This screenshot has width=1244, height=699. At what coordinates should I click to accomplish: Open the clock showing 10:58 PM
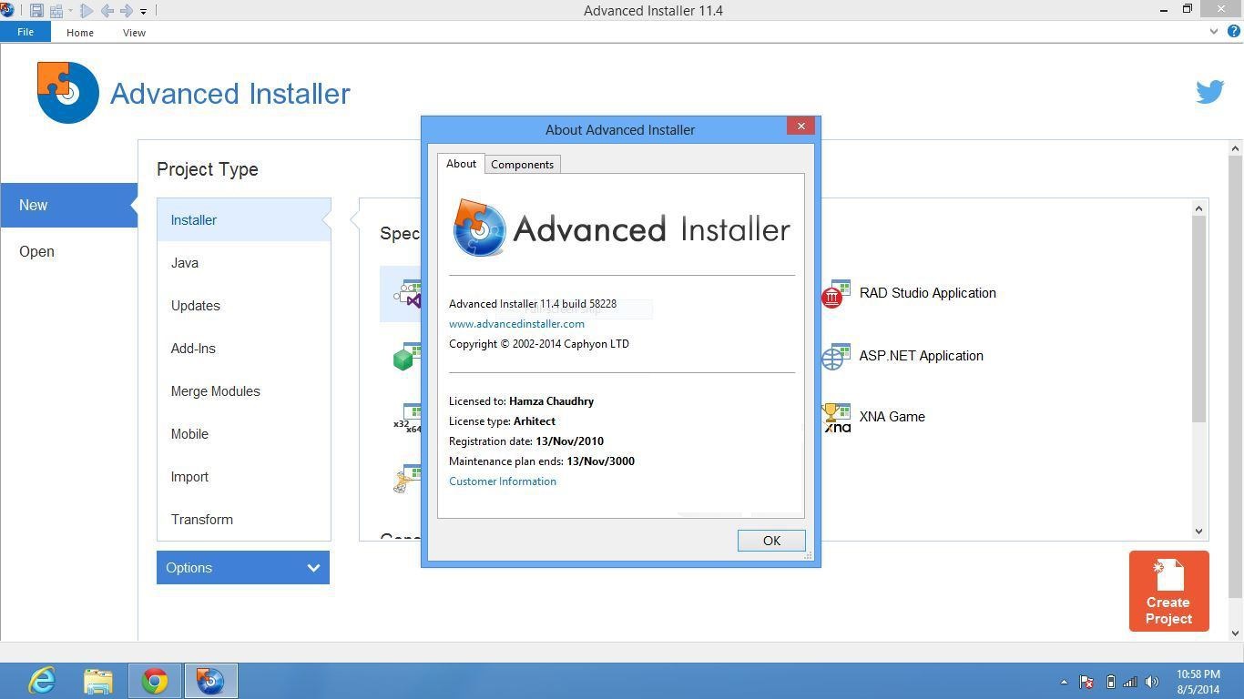(x=1198, y=682)
